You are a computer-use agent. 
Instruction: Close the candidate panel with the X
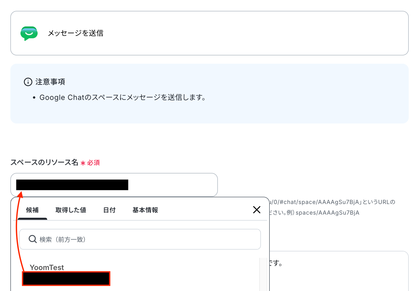(x=256, y=210)
